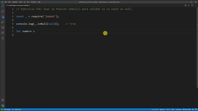198x111 pixels.
Task: Click the Ln 7, Col cursor position indicator
Action: click(x=155, y=110)
